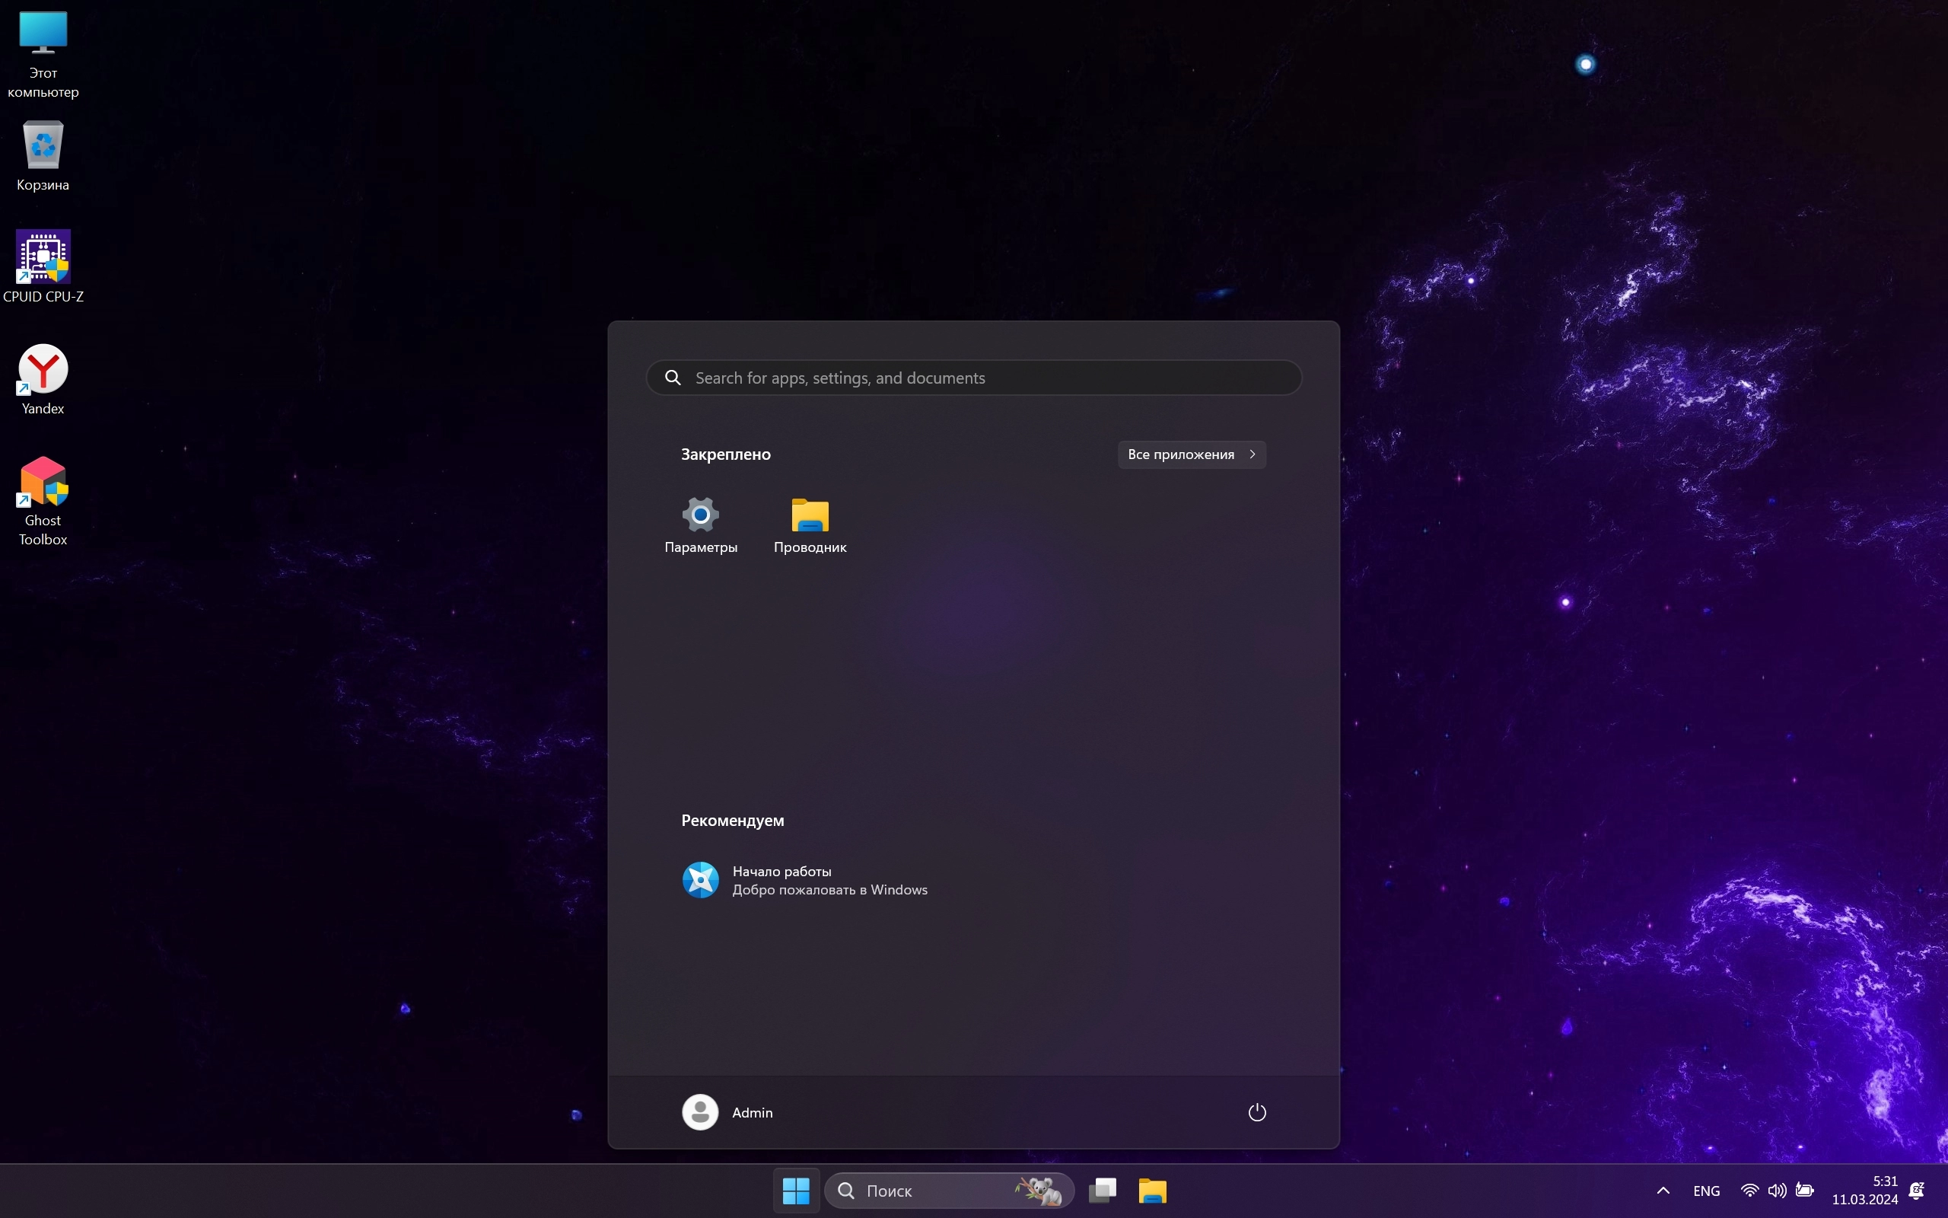Screen dimensions: 1948x1218
Task: Open clock and date 11.03.2024 panel
Action: [x=1864, y=1191]
